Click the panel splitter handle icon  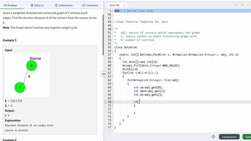point(104,74)
